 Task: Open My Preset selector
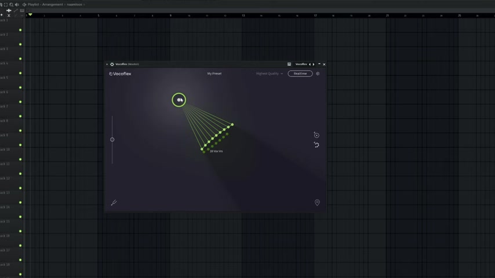214,74
